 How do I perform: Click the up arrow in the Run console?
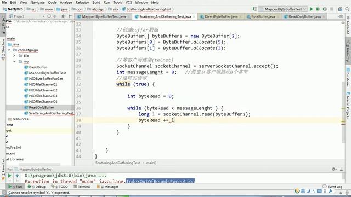point(17,176)
